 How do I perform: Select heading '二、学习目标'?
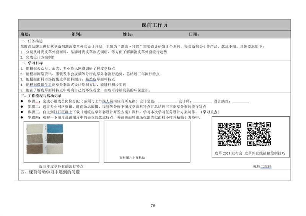[x=31, y=63]
